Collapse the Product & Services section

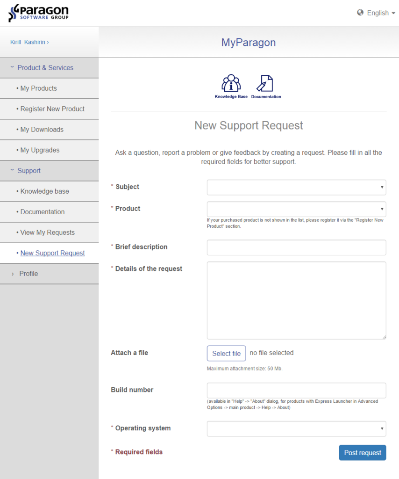click(45, 67)
